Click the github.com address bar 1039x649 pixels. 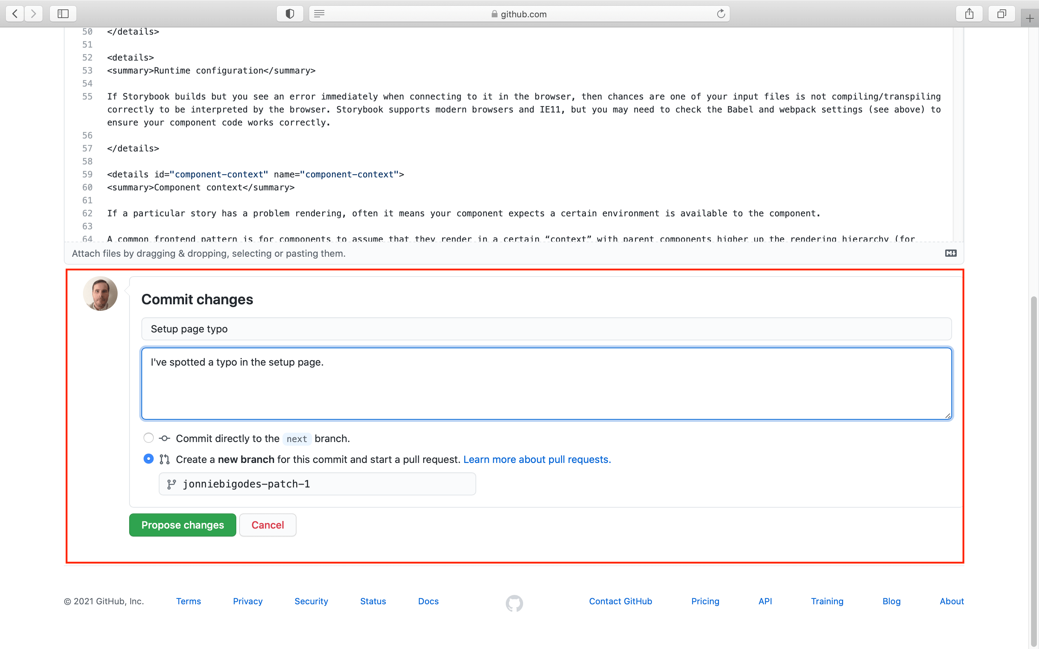(519, 14)
